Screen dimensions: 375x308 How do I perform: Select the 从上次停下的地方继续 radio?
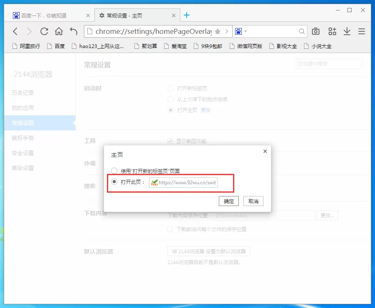pos(170,99)
